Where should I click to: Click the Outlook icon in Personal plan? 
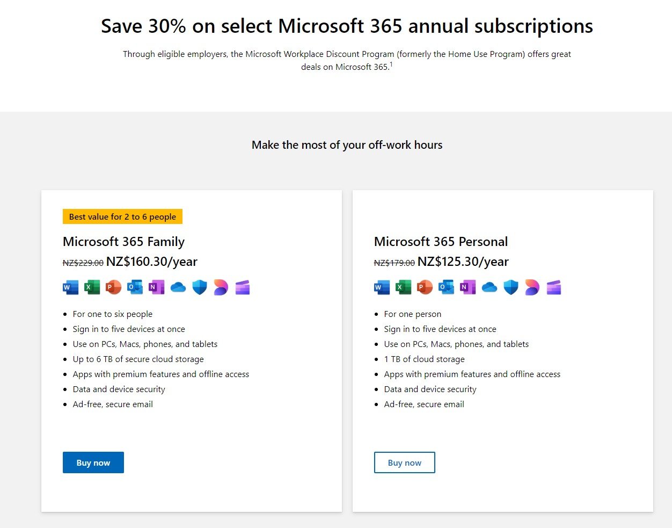pos(447,287)
